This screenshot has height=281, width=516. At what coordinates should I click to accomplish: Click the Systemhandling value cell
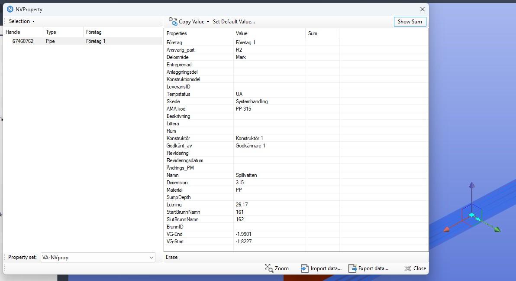(252, 101)
